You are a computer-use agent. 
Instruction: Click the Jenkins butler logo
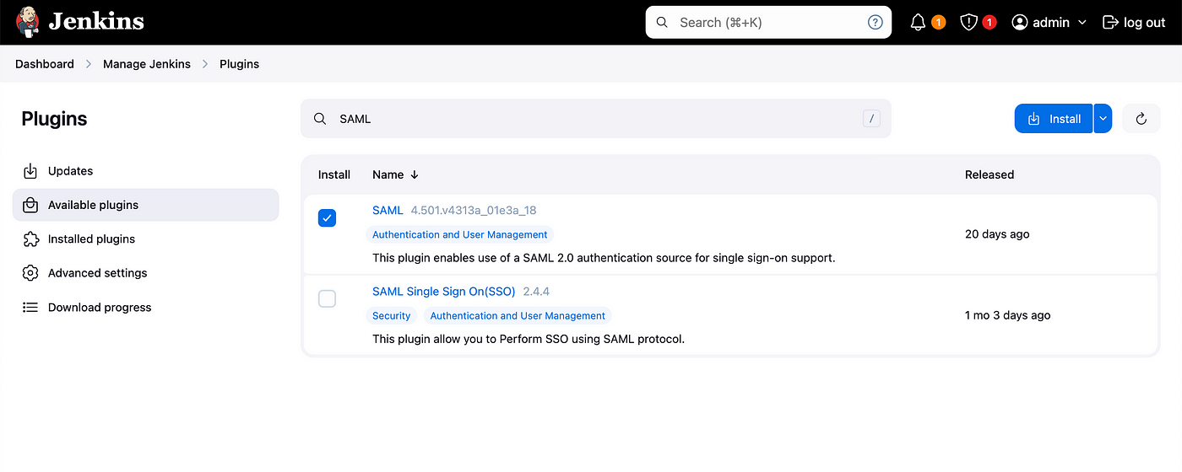(x=27, y=22)
